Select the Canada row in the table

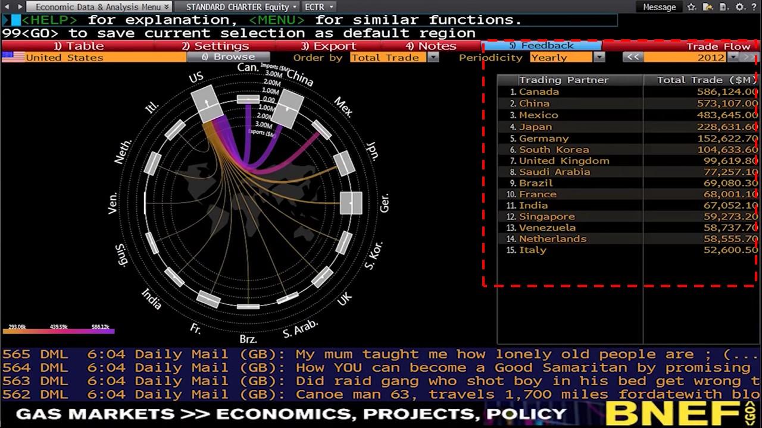click(628, 92)
